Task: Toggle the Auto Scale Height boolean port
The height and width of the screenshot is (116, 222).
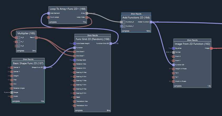Action: [x=74, y=43]
